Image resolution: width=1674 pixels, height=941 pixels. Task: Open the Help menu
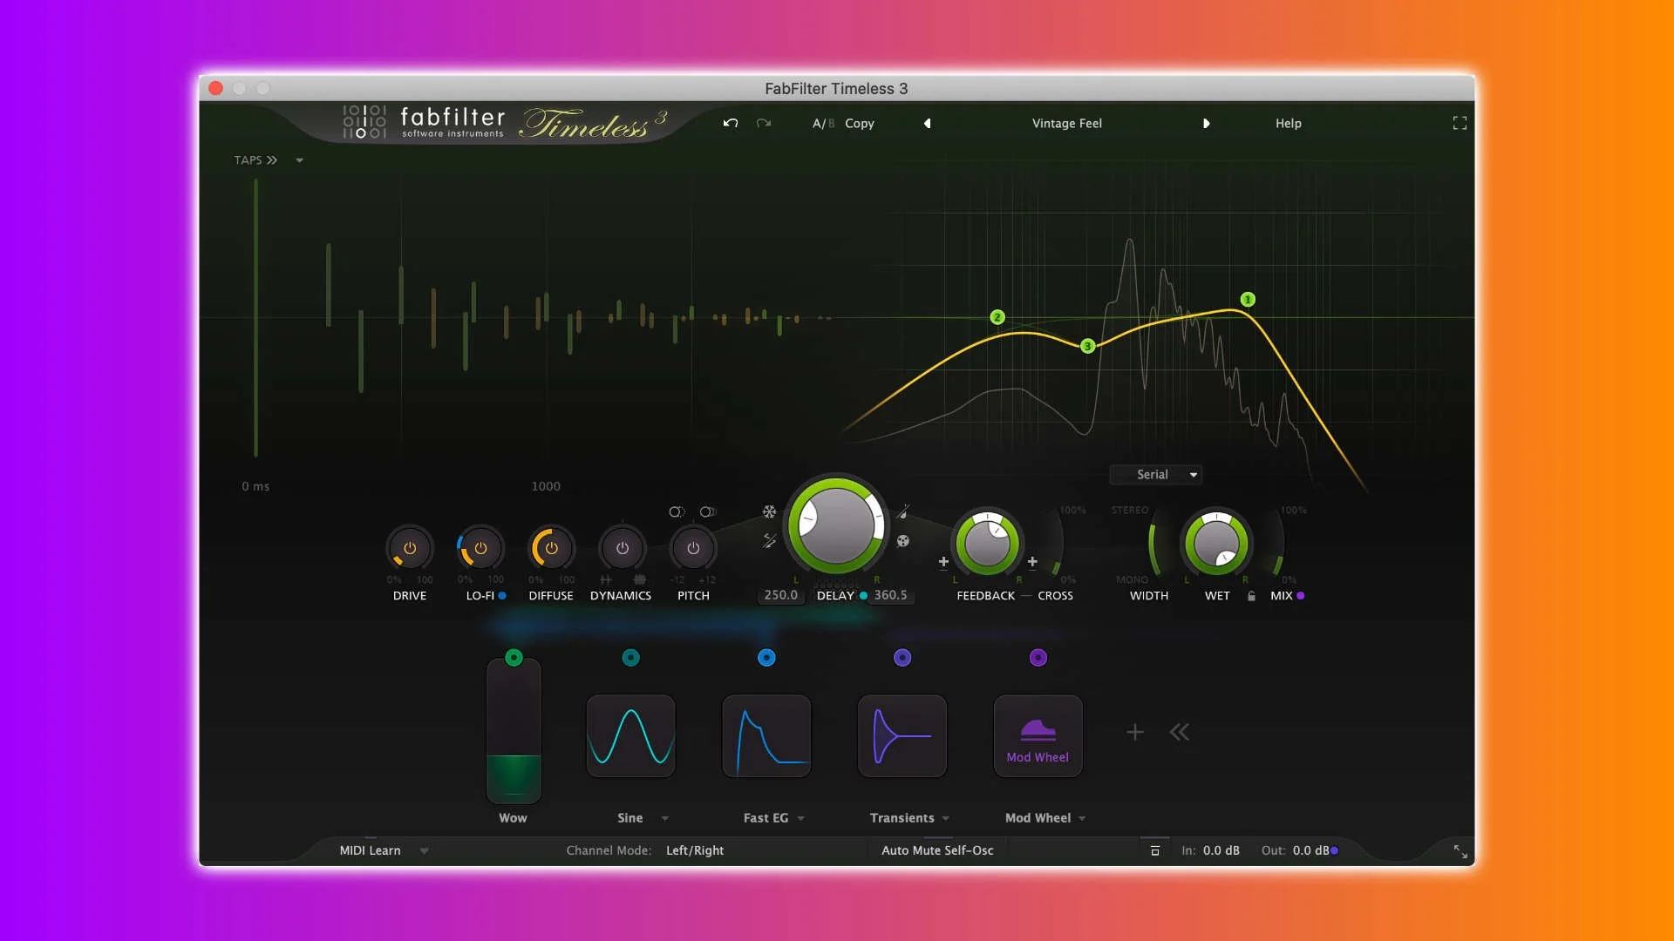[1288, 123]
